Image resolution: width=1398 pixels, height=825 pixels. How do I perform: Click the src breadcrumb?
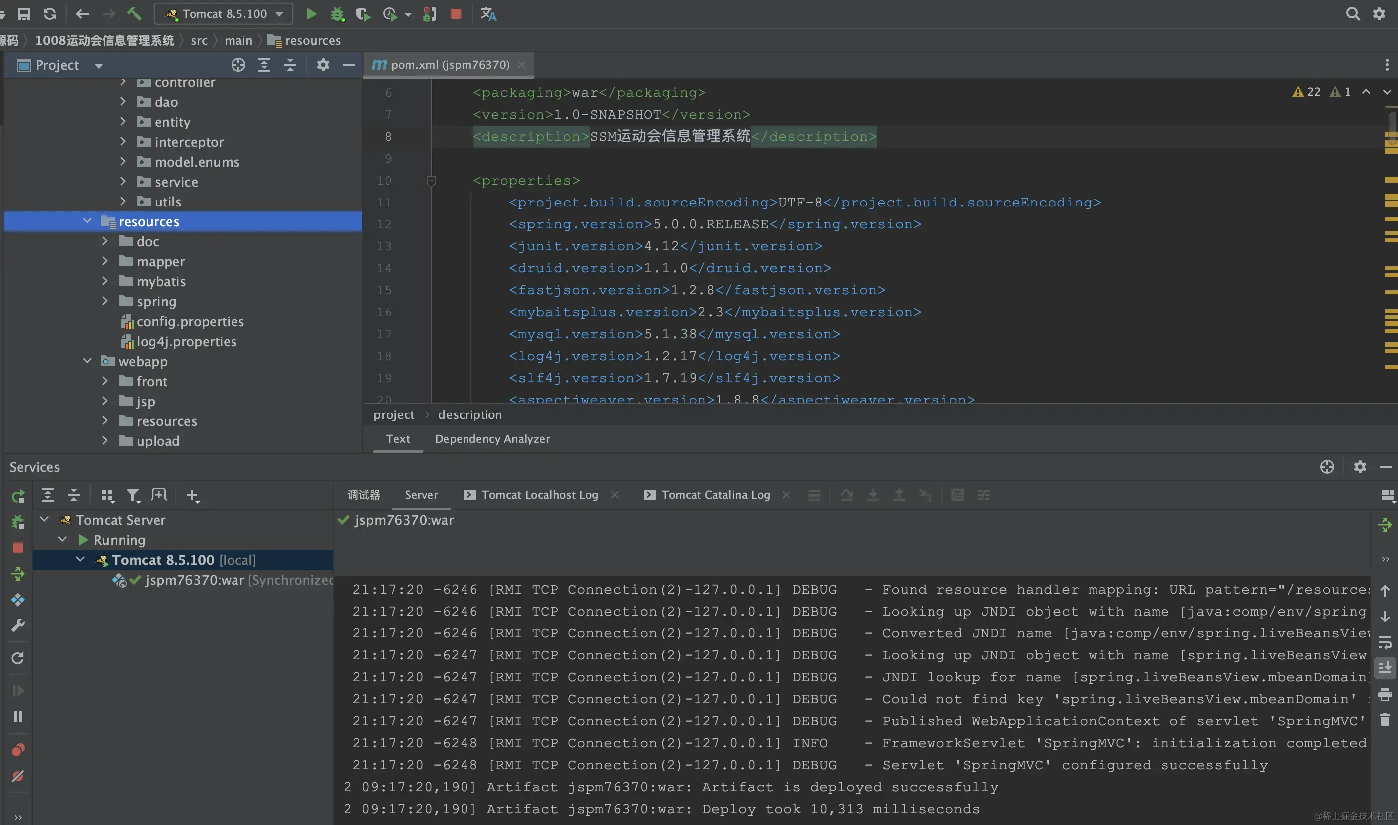[x=199, y=40]
